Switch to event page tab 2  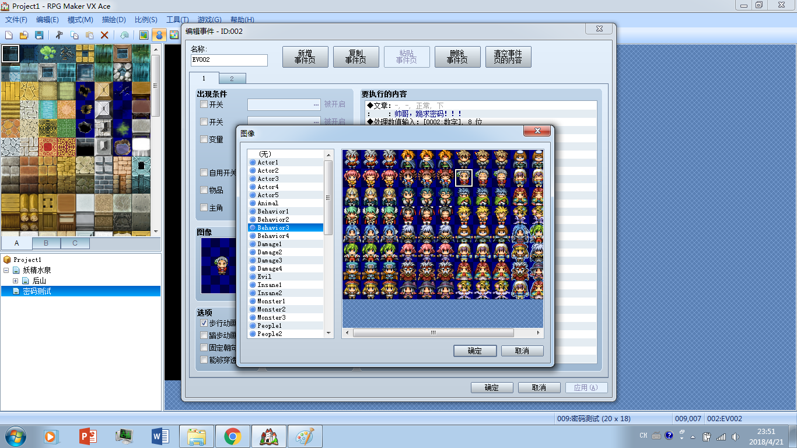coord(232,79)
